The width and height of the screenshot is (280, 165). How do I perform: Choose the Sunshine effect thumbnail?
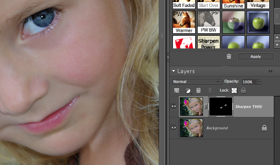[x=233, y=4]
